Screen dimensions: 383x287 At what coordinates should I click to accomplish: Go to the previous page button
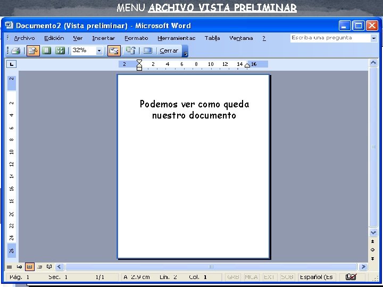(373, 241)
